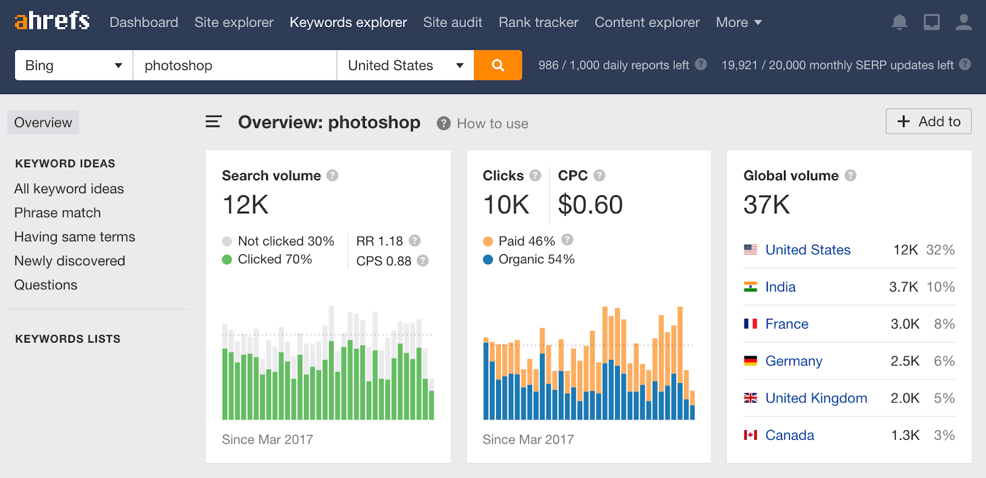Click the question mark beside How to use
This screenshot has height=478, width=986.
pyautogui.click(x=444, y=124)
